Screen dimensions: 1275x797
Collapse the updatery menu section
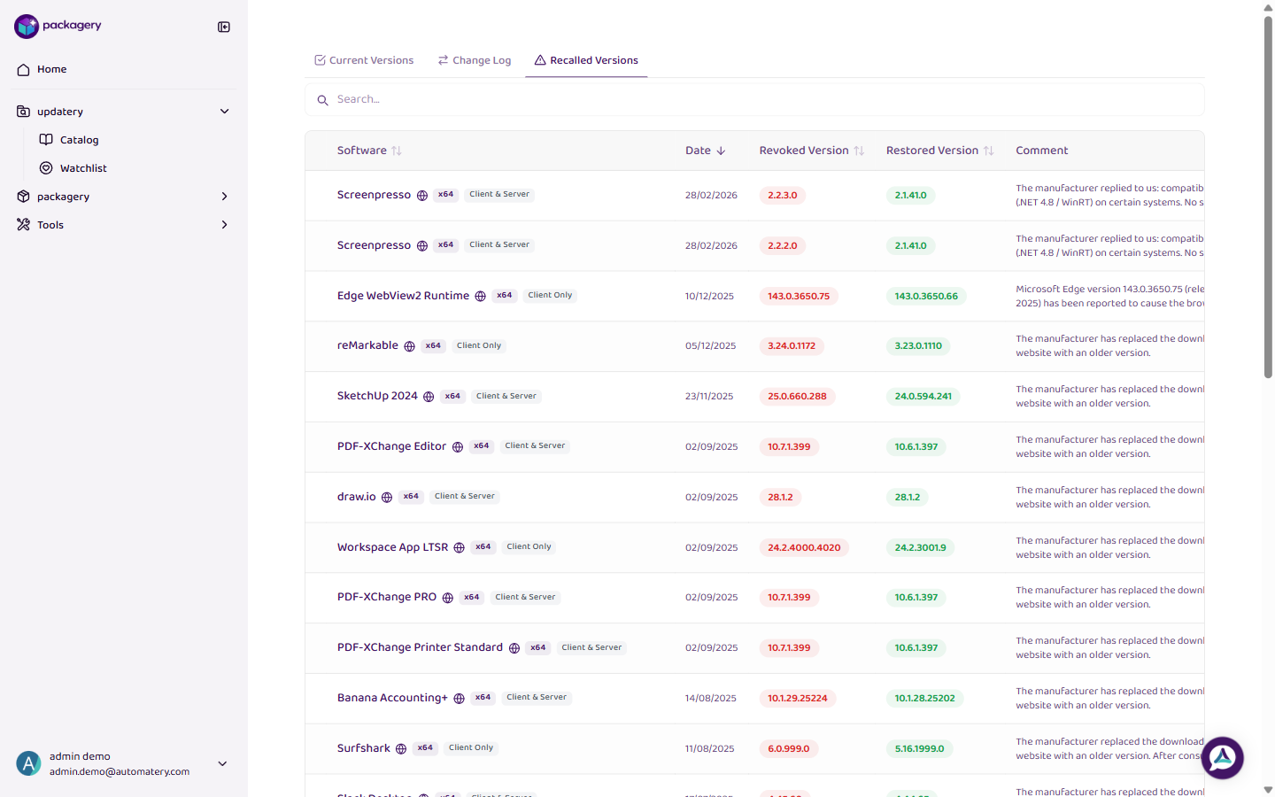coord(224,112)
